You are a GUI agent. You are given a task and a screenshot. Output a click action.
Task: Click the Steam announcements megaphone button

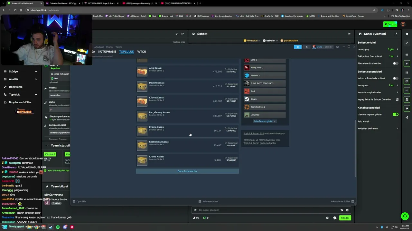298,47
